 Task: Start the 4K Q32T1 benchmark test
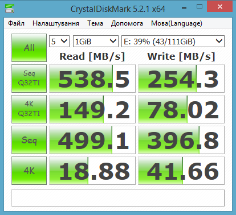click(x=29, y=109)
